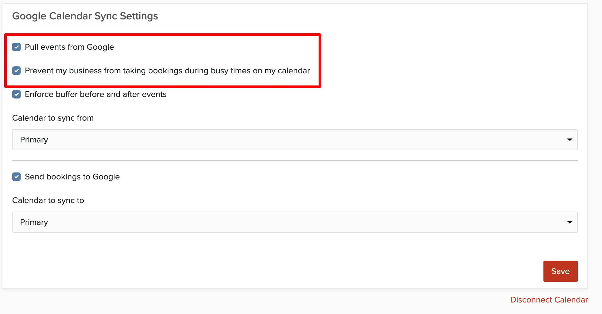Image resolution: width=602 pixels, height=314 pixels.
Task: Click the arrow on the sync from dropdown
Action: 570,140
